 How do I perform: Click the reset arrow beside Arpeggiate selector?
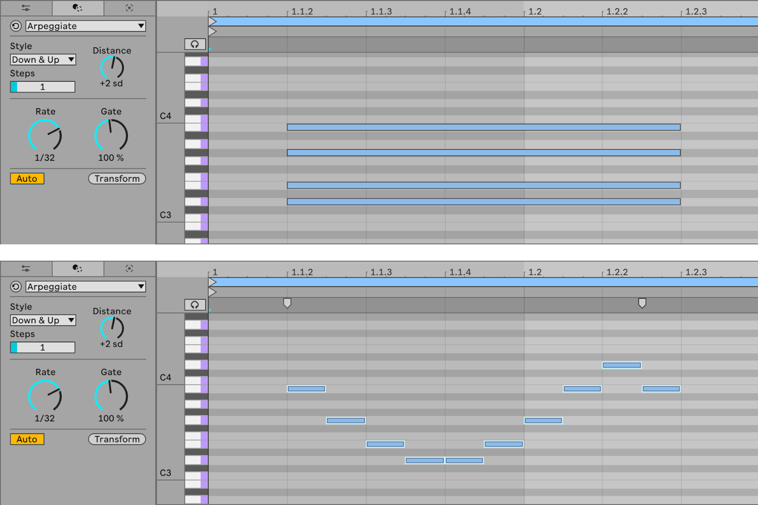[15, 26]
